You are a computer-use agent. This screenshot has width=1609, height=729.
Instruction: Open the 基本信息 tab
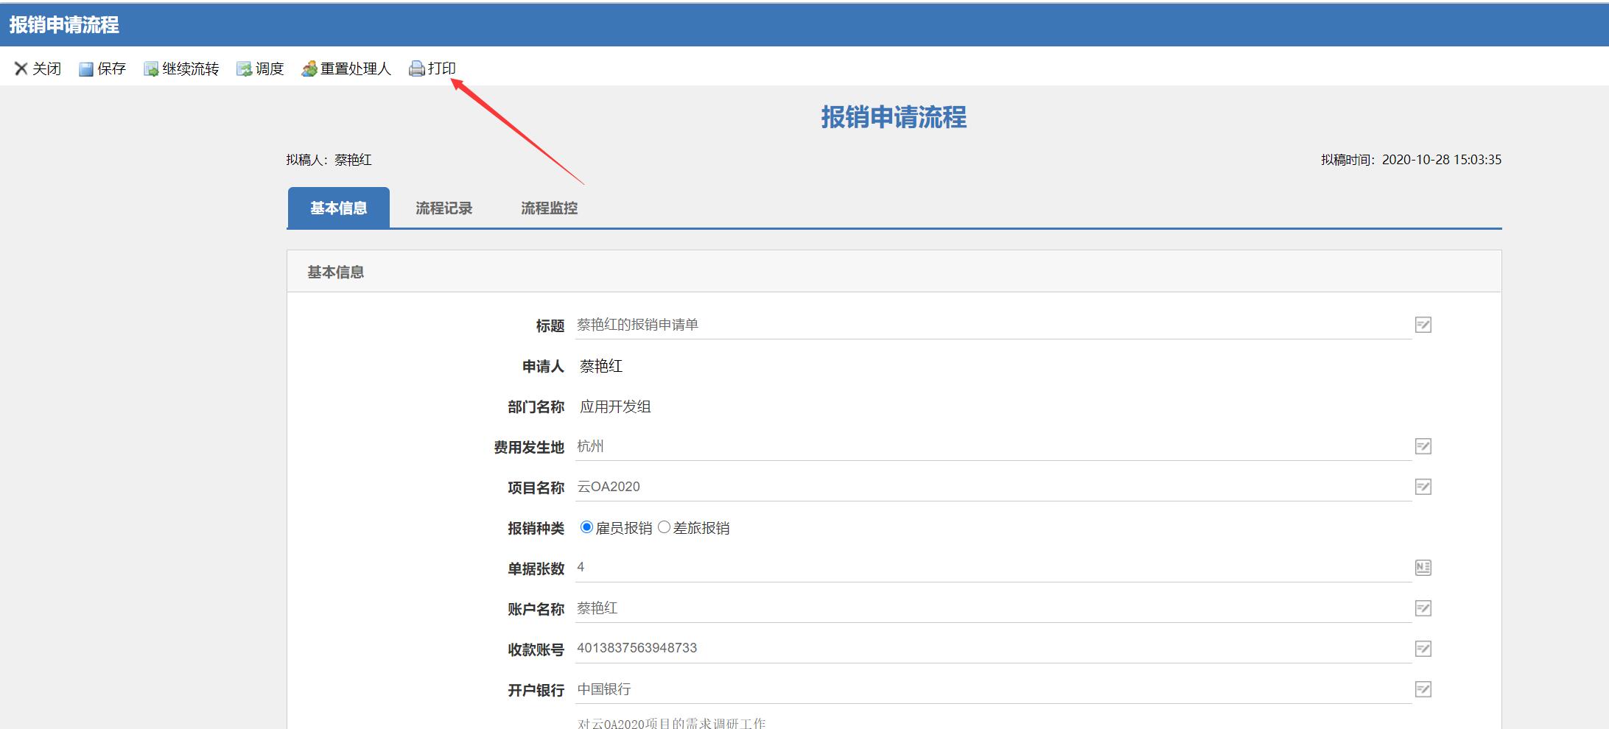[338, 208]
